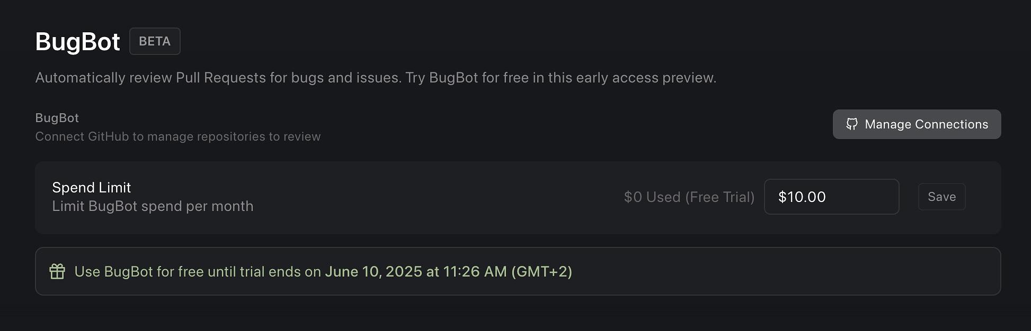Click 'Manage Connections' button label text

[x=926, y=124]
